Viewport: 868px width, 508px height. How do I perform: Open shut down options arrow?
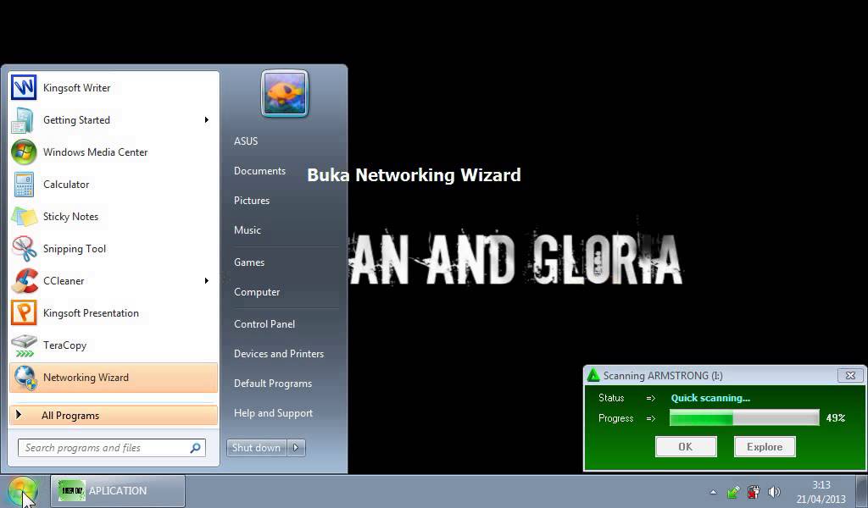pyautogui.click(x=296, y=448)
